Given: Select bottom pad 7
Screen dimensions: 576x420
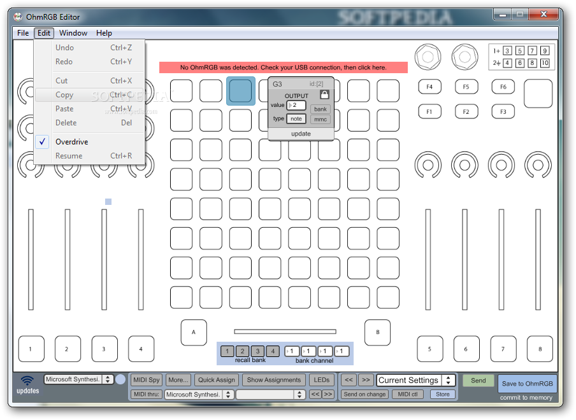Looking at the screenshot, I should tap(503, 349).
